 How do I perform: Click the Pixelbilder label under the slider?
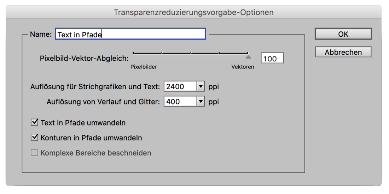click(144, 67)
